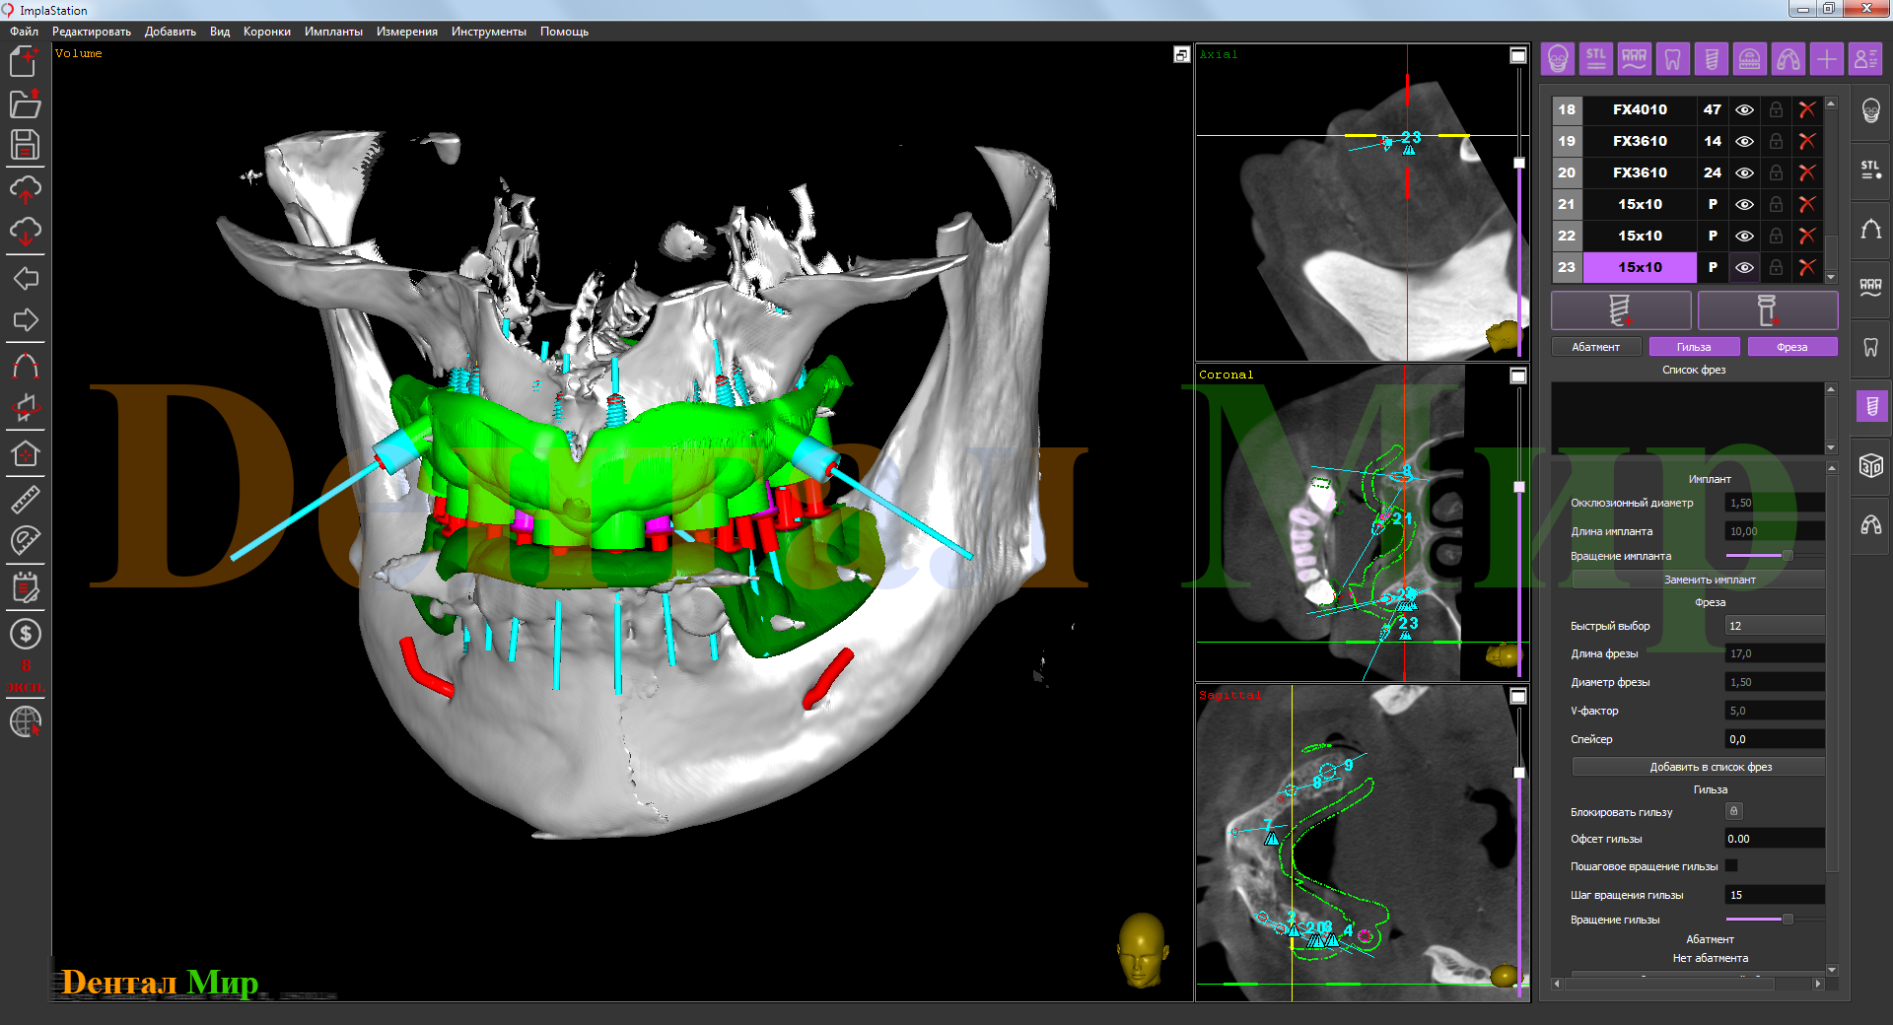
Task: Open project folder icon
Action: point(25,102)
